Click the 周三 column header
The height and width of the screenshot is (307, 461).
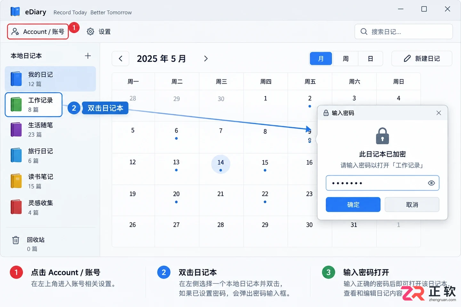coord(221,82)
